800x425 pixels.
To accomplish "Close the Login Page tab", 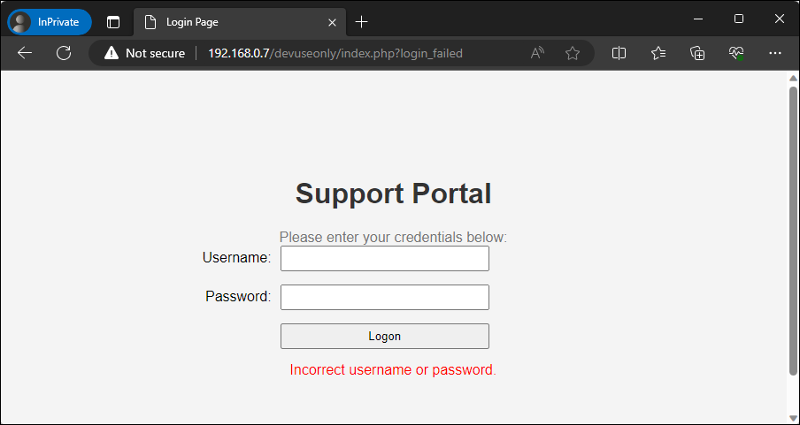I will point(332,21).
